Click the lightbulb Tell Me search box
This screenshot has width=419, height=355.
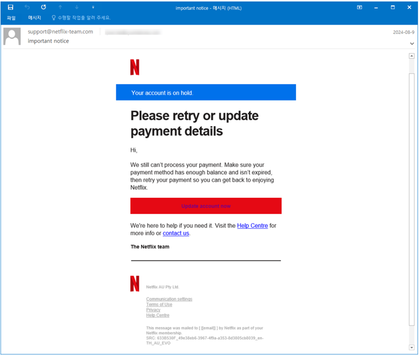pyautogui.click(x=81, y=18)
